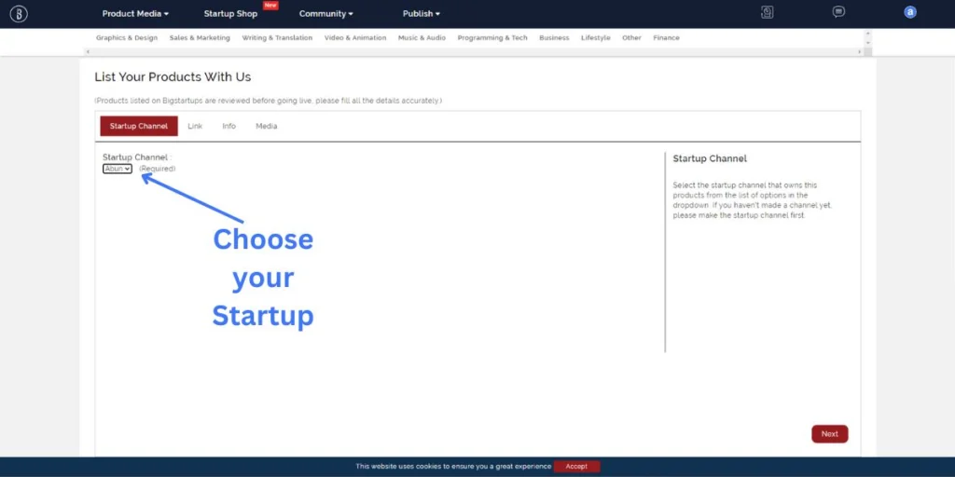Select the Business category
Image resolution: width=955 pixels, height=477 pixels.
[x=554, y=37]
